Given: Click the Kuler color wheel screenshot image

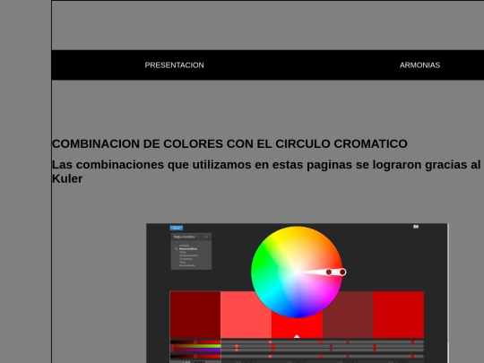Looking at the screenshot, I should point(297,293).
